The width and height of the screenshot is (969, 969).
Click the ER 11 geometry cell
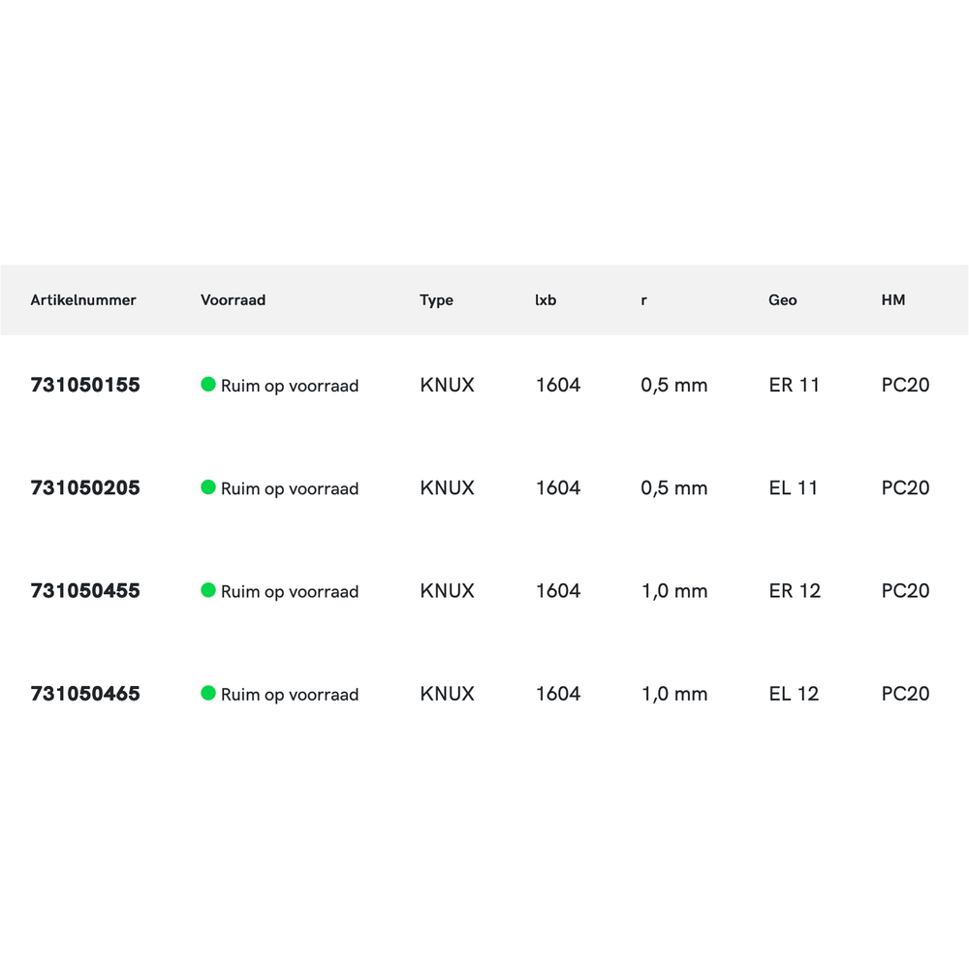794,385
